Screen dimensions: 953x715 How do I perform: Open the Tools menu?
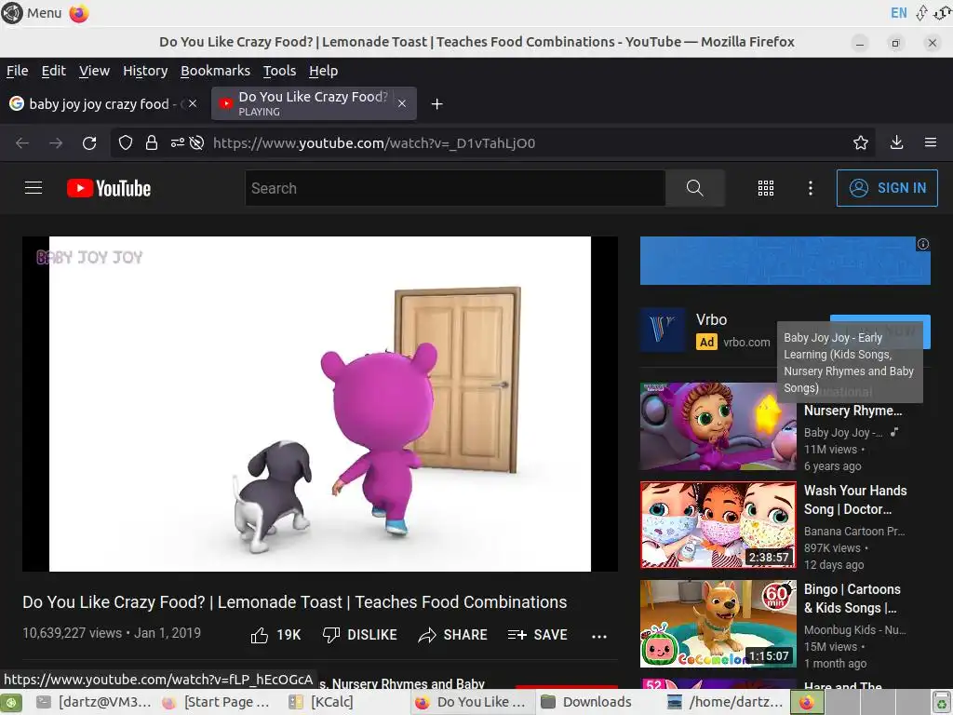(x=279, y=71)
